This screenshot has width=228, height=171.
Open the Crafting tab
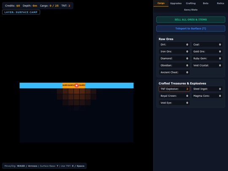pos(190,3)
